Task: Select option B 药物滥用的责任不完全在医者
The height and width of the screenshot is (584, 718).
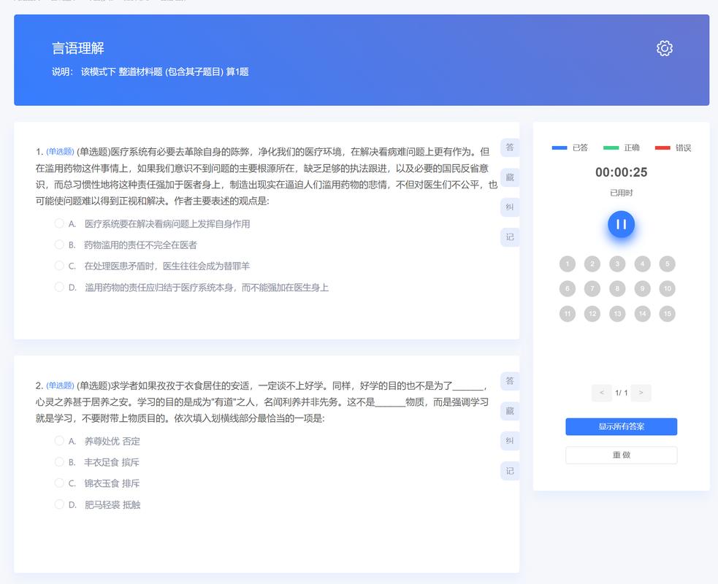Action: 59,245
